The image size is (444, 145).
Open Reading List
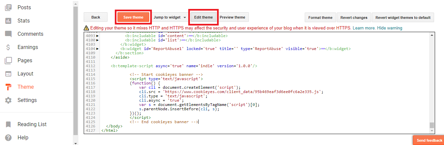[32, 124]
